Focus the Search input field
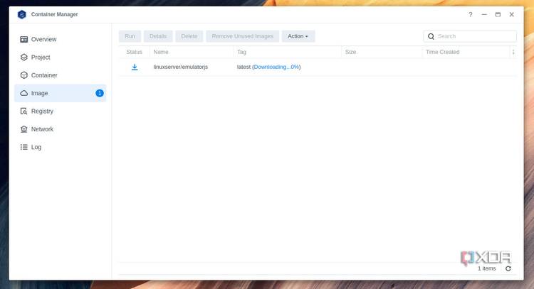The height and width of the screenshot is (289, 534). [470, 36]
